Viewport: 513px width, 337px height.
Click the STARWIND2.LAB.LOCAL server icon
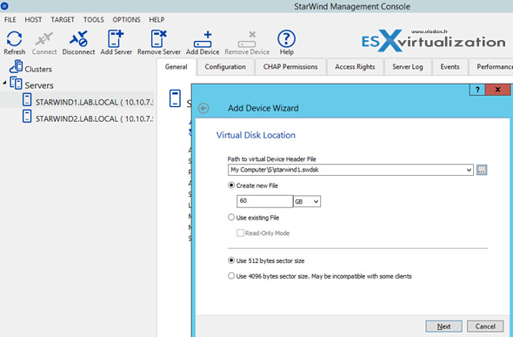[x=27, y=117]
